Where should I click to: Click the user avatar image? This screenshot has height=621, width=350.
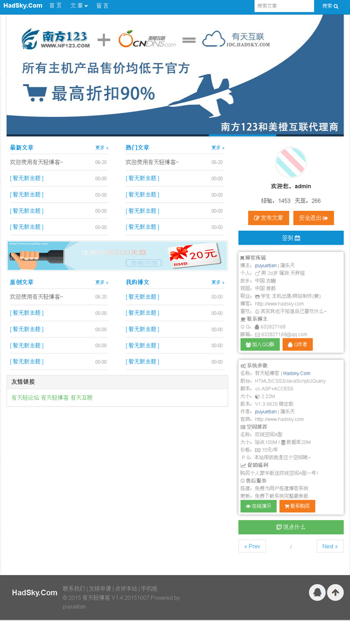coord(291,162)
